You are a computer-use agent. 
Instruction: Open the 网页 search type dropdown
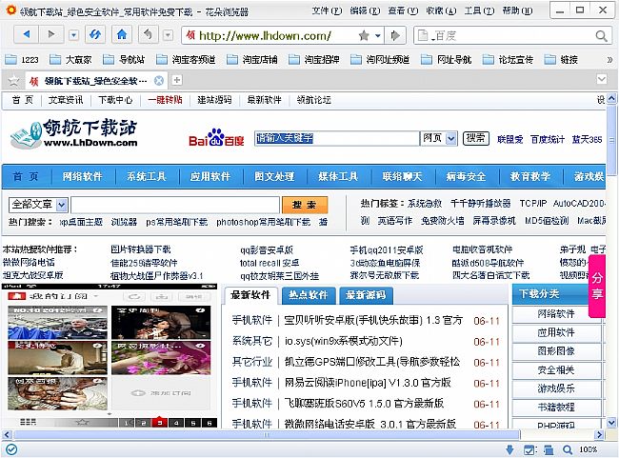coord(439,138)
